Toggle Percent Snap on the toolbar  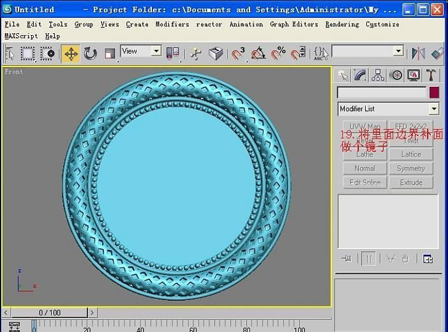coord(278,54)
